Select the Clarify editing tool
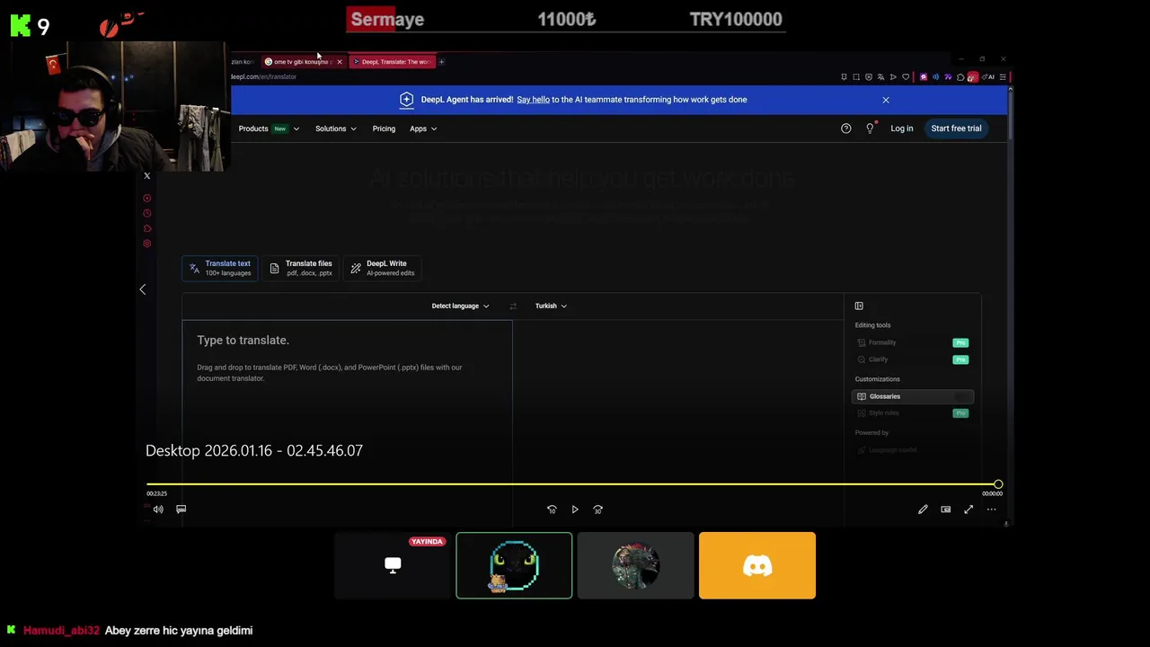The height and width of the screenshot is (647, 1150). coord(913,359)
